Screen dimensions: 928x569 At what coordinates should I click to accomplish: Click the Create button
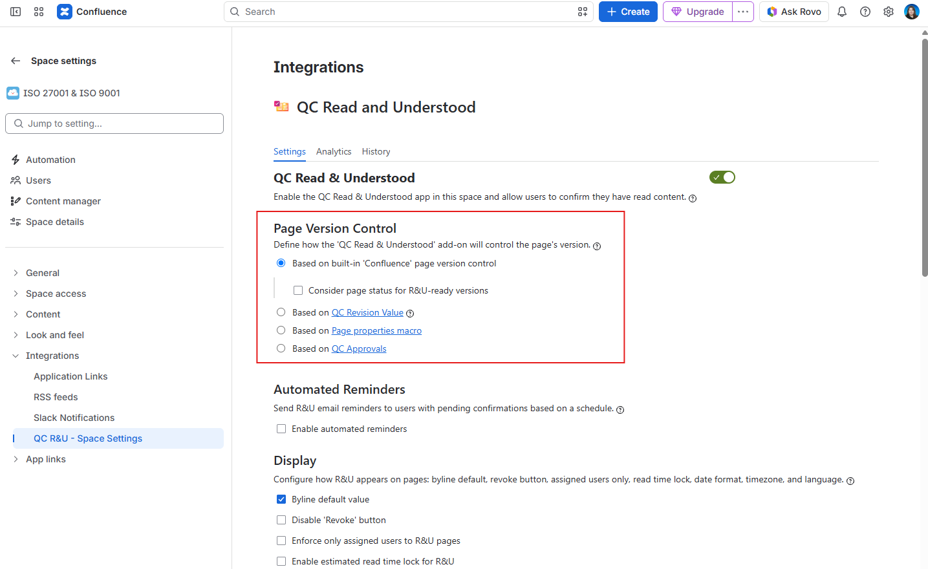pos(628,12)
